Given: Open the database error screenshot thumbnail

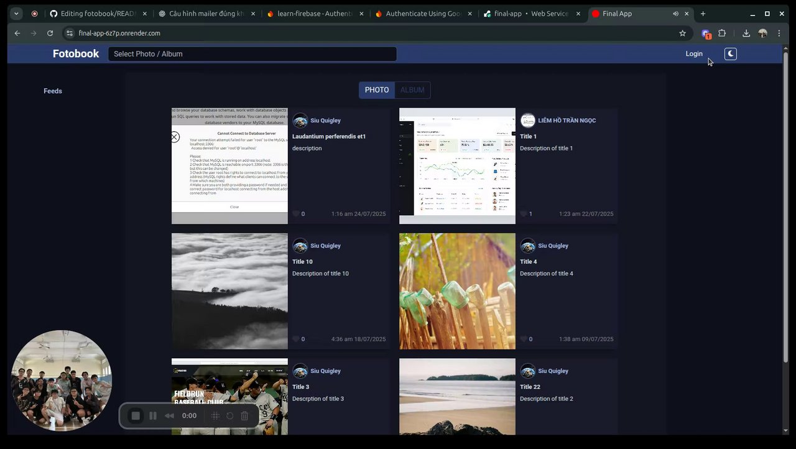Looking at the screenshot, I should coord(229,166).
